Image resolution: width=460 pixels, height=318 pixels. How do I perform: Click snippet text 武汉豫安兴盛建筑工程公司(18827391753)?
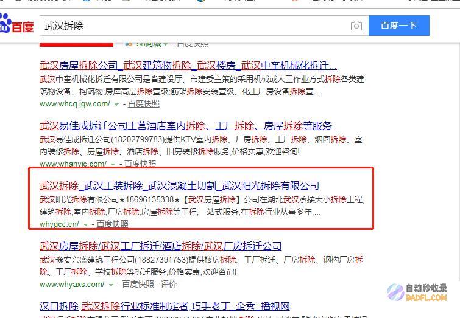coord(113,260)
